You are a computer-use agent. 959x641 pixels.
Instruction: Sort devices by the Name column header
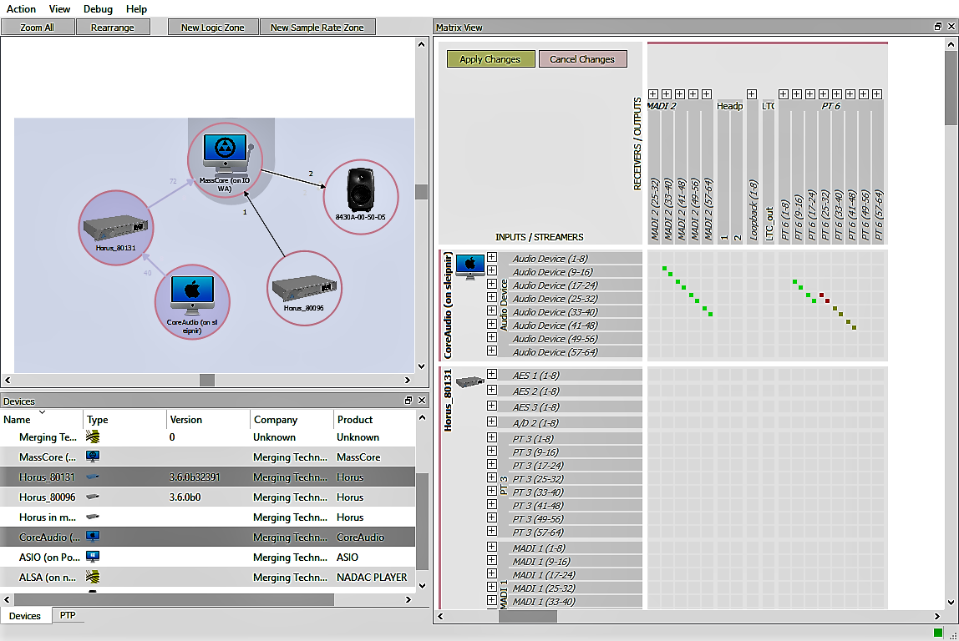[x=42, y=419]
